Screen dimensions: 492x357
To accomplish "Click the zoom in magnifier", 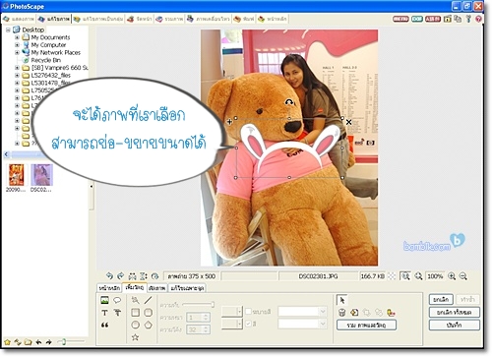I will (x=452, y=276).
